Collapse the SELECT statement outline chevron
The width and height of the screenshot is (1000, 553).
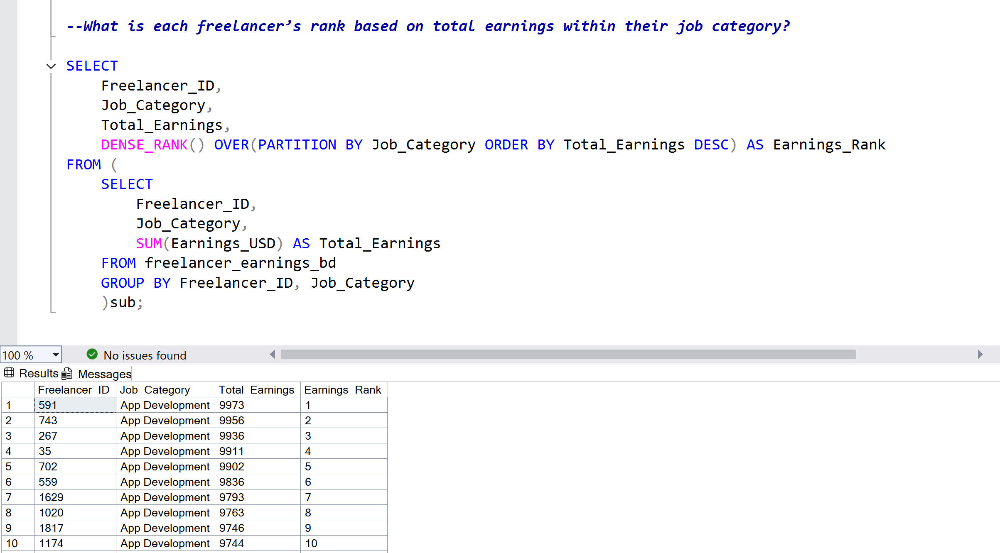pyautogui.click(x=51, y=66)
